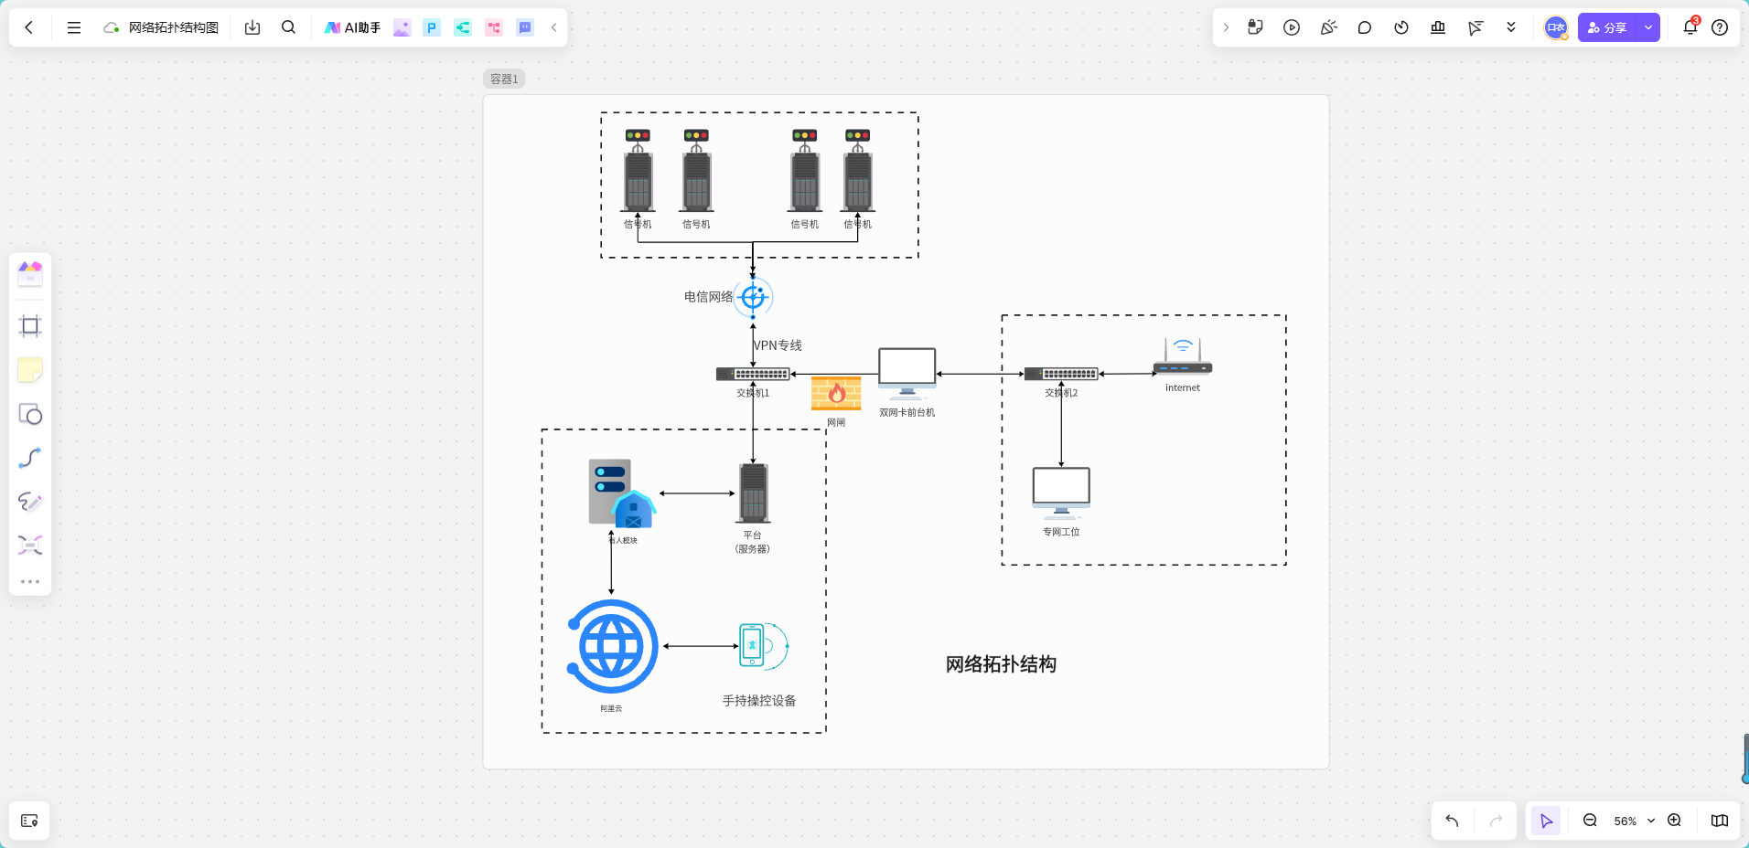Select the 阿里云 globe icon
Viewport: 1749px width, 848px height.
pos(611,647)
